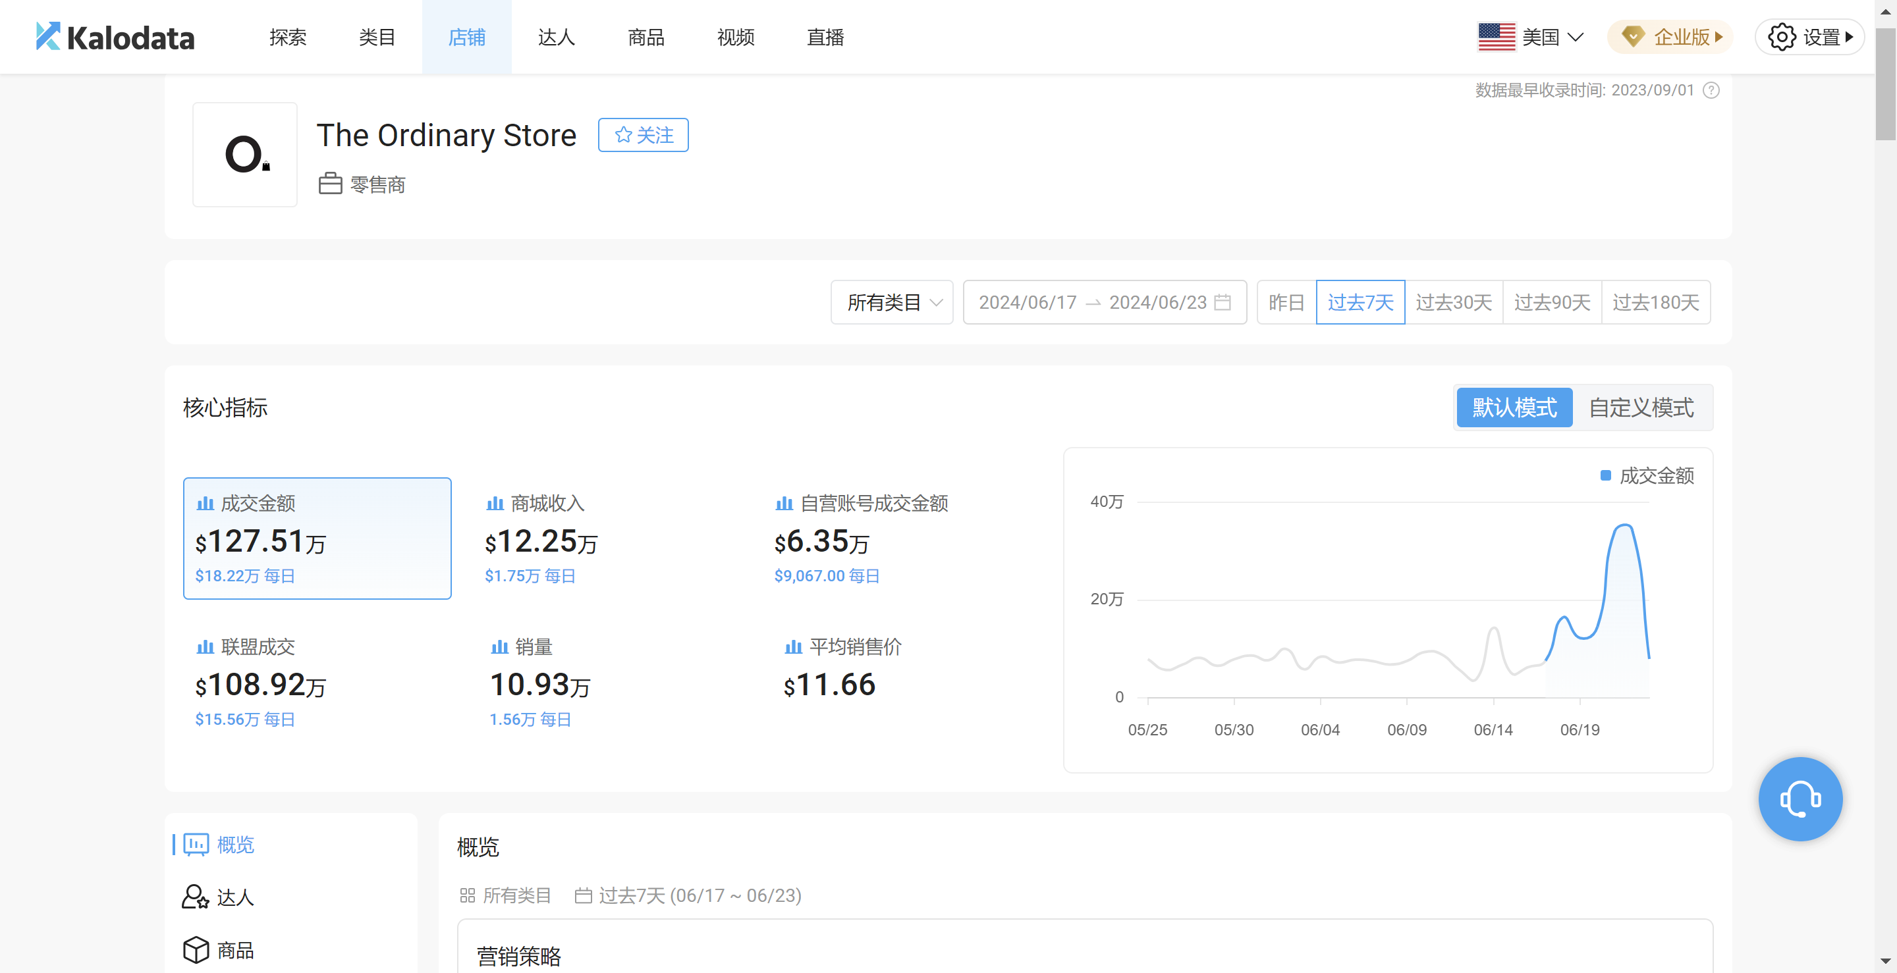Click the customer support headset icon
This screenshot has height=973, width=1897.
coord(1800,799)
